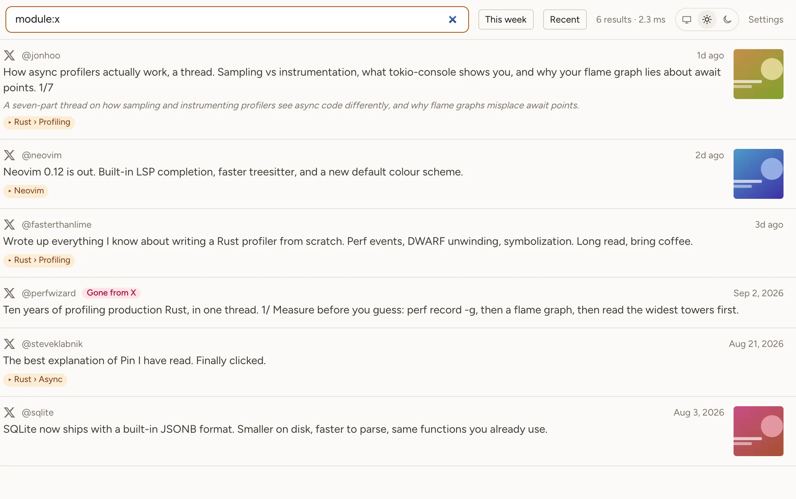Clear the search query with the X icon

click(x=452, y=19)
